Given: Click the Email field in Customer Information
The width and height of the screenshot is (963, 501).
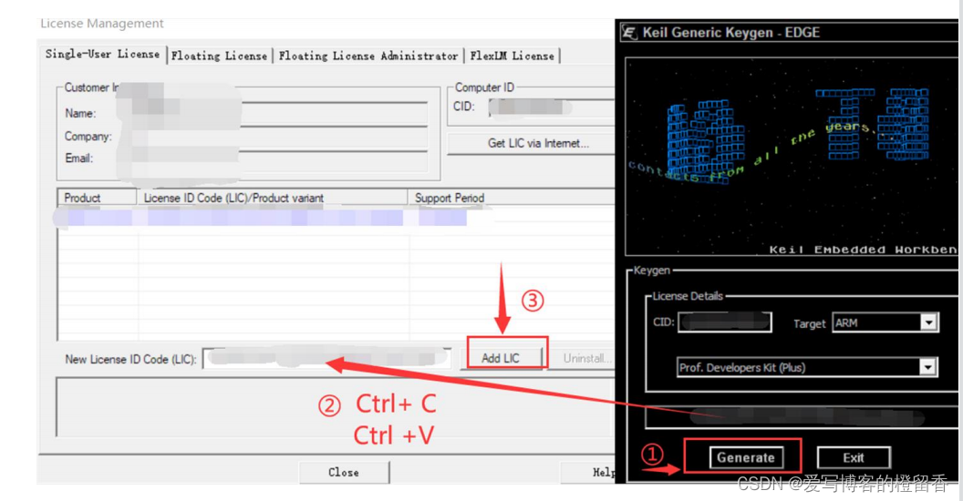Looking at the screenshot, I should 274,158.
